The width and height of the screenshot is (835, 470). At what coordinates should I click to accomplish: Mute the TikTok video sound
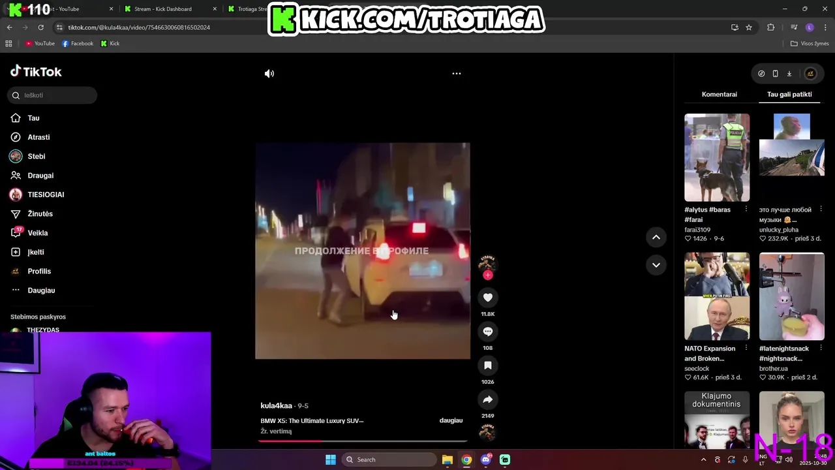click(269, 74)
